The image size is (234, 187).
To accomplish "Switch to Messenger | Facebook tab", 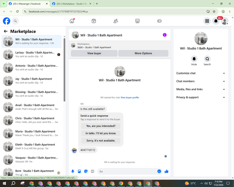I will tap(29, 4).
